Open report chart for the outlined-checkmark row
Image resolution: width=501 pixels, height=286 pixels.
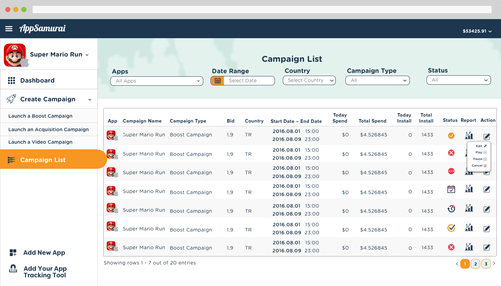469,227
